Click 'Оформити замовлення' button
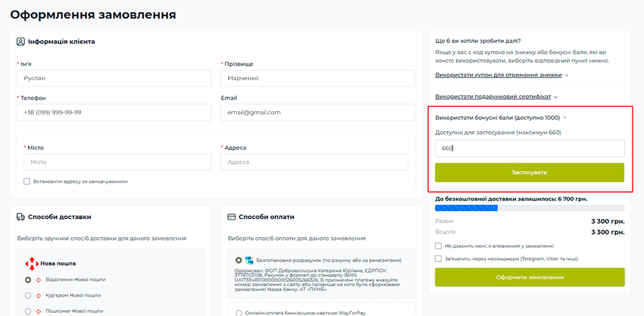This screenshot has width=644, height=316. pos(530,277)
